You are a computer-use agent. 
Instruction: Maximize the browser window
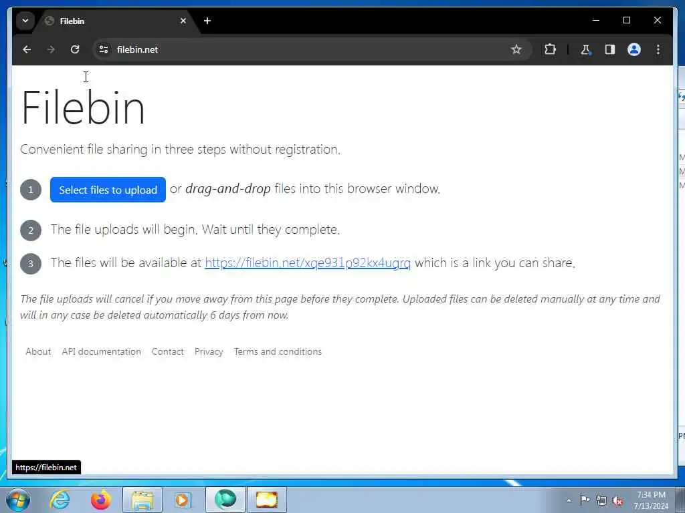point(626,20)
